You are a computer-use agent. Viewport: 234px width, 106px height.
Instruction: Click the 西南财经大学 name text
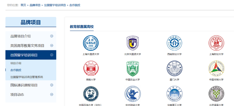(174, 54)
